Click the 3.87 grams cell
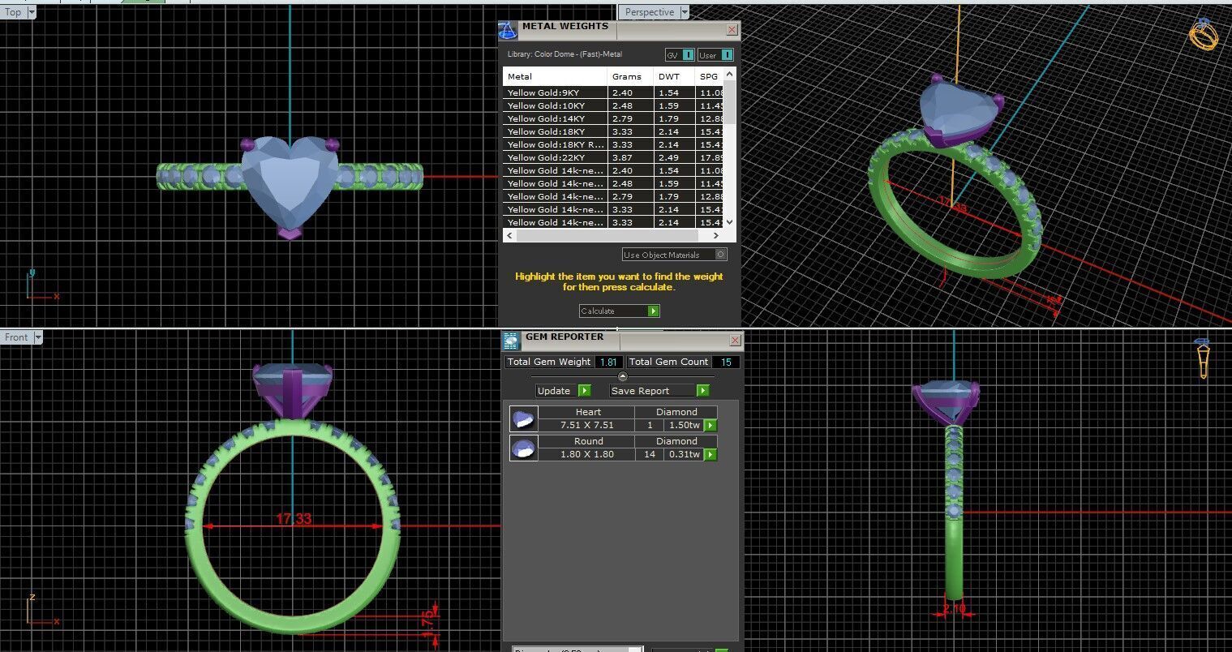The width and height of the screenshot is (1232, 652). pyautogui.click(x=630, y=157)
